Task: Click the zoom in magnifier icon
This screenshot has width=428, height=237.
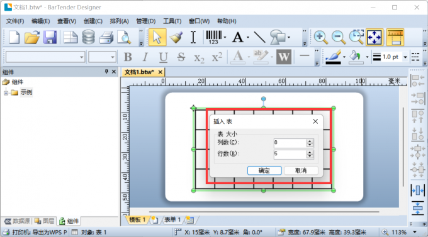Action: point(321,37)
